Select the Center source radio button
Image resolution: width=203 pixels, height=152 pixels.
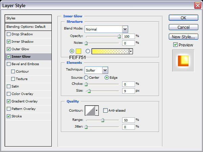click(x=86, y=77)
